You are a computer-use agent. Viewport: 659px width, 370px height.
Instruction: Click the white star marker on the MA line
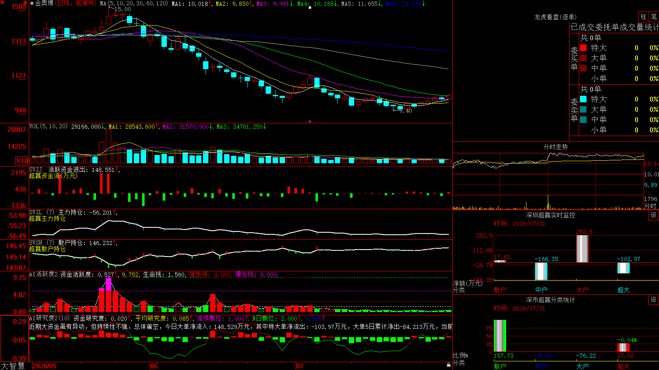coord(310,7)
